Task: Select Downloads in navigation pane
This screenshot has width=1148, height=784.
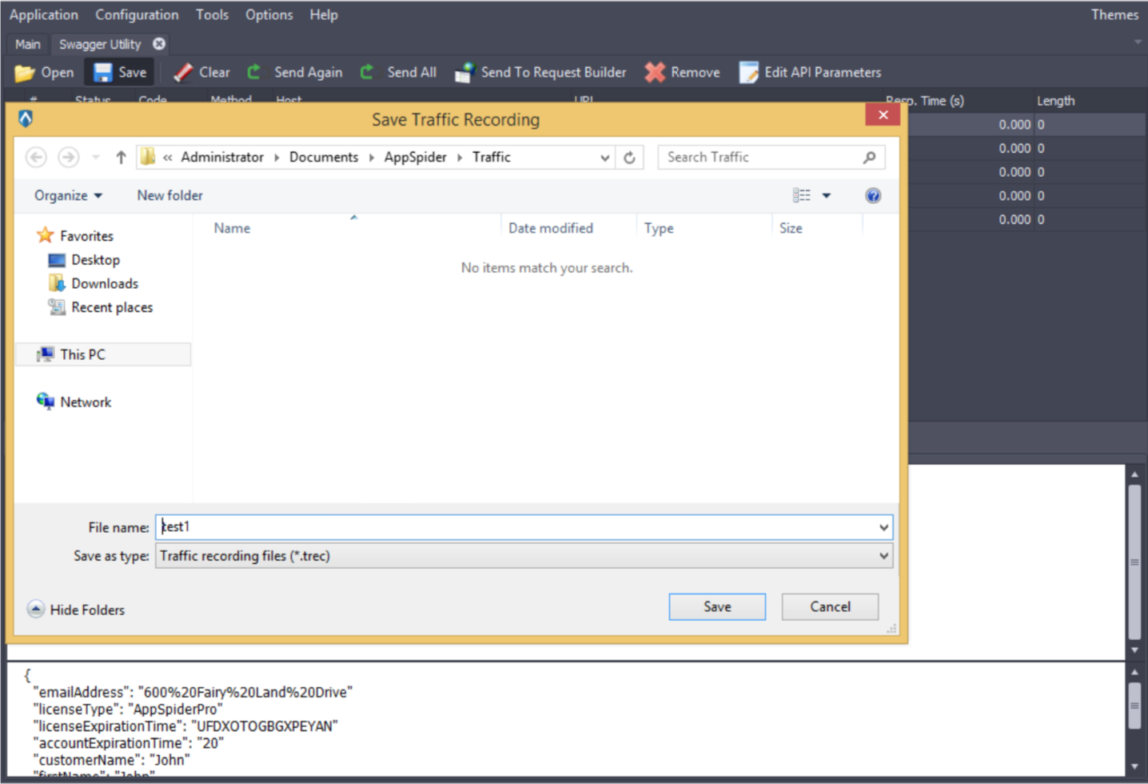Action: [93, 283]
